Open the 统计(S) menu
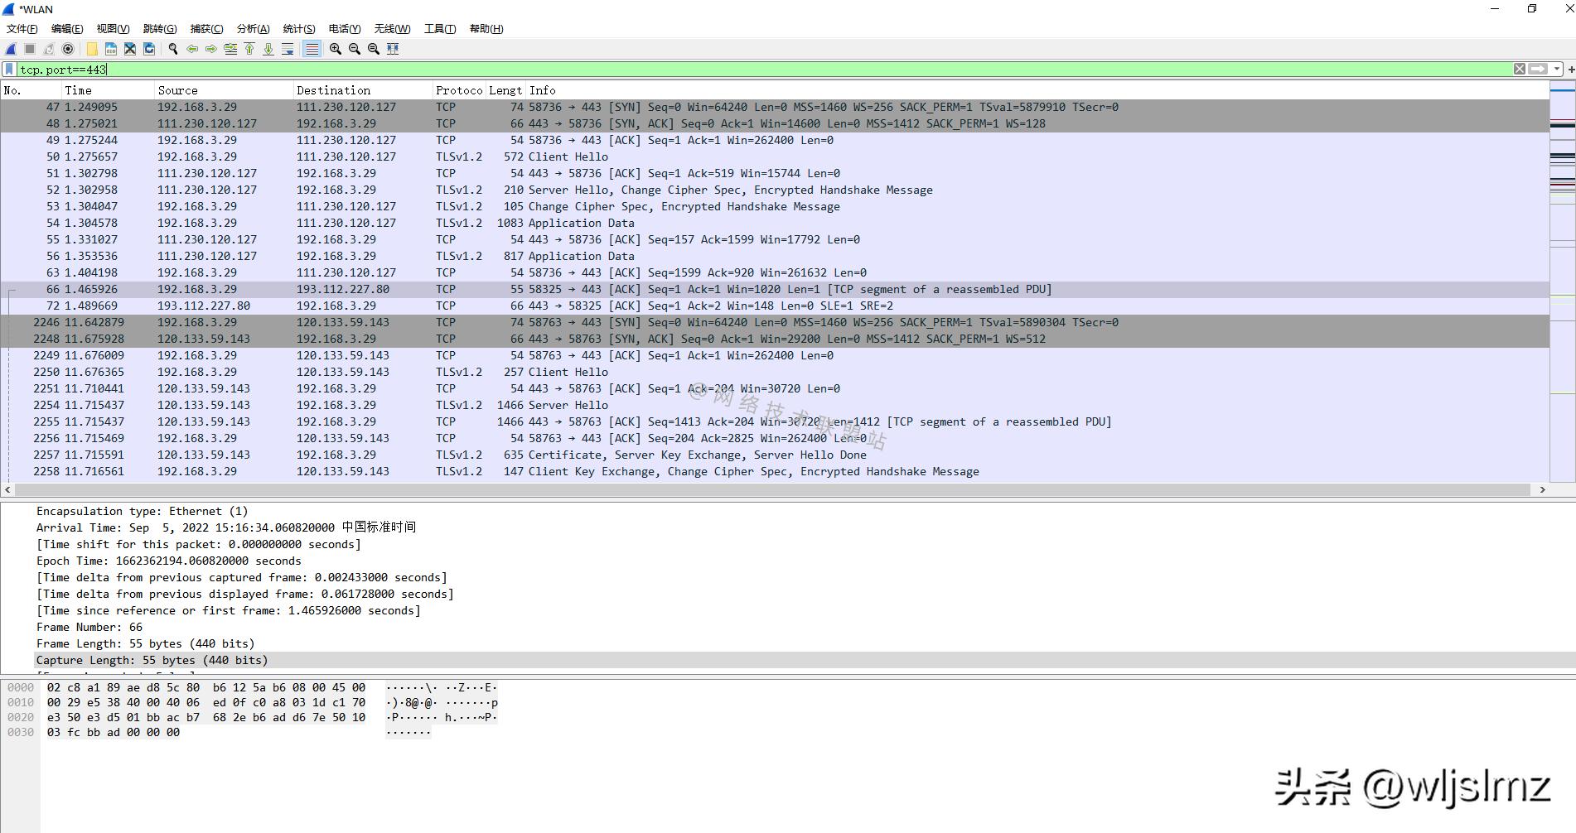This screenshot has height=833, width=1576. click(298, 29)
